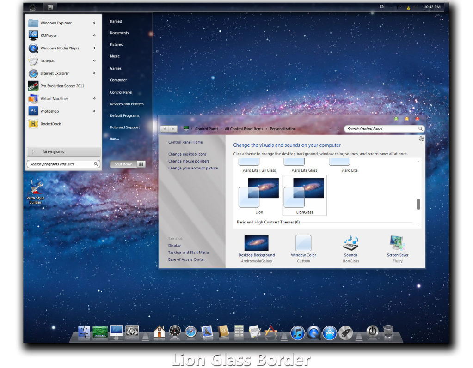Click the themes list scrollbar thumb
473x368 pixels.
418,204
